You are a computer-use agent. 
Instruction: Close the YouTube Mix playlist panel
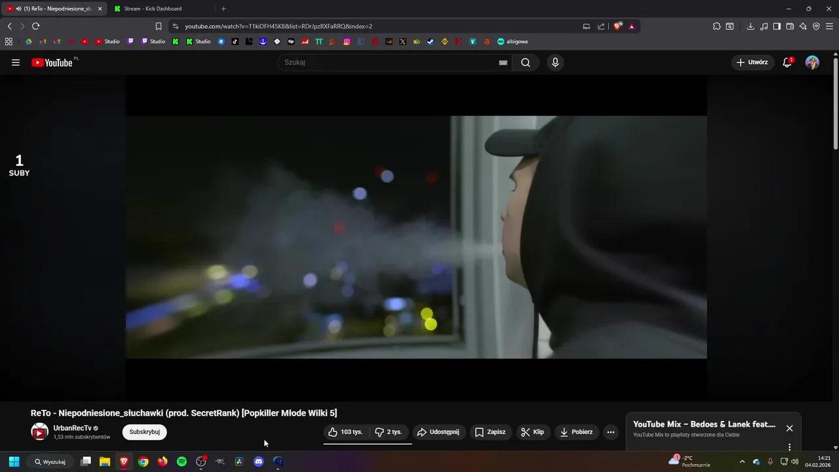click(789, 428)
